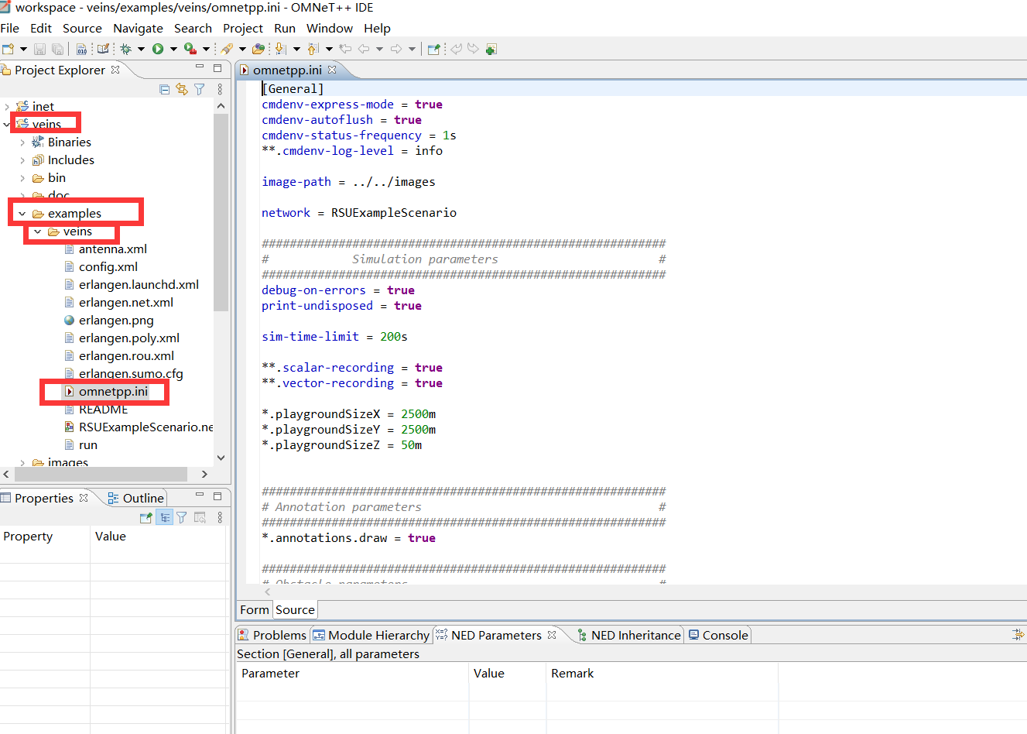Viewport: 1027px width, 734px height.
Task: Open the Project menu
Action: [x=242, y=28]
